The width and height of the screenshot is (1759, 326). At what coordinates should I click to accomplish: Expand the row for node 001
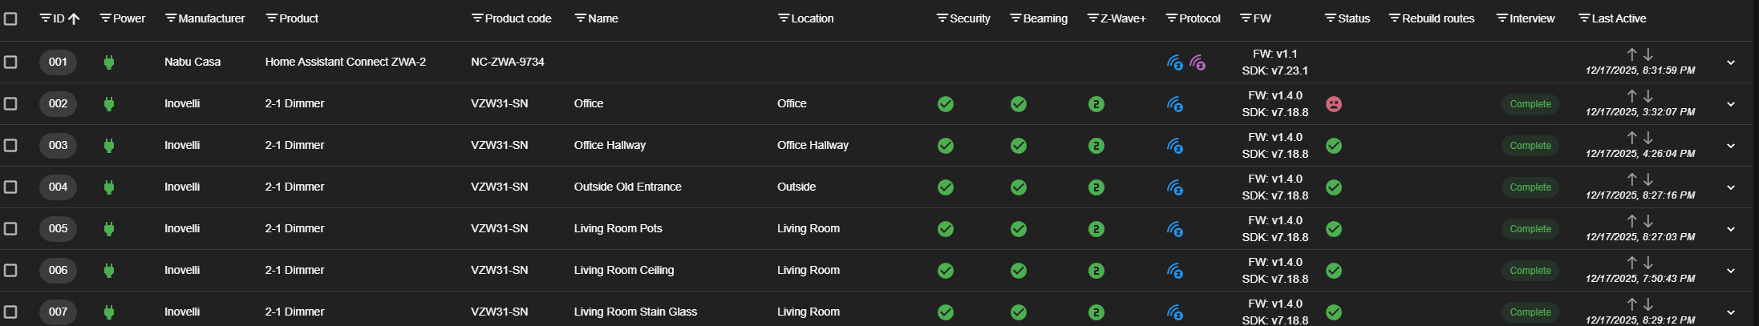coord(1730,62)
